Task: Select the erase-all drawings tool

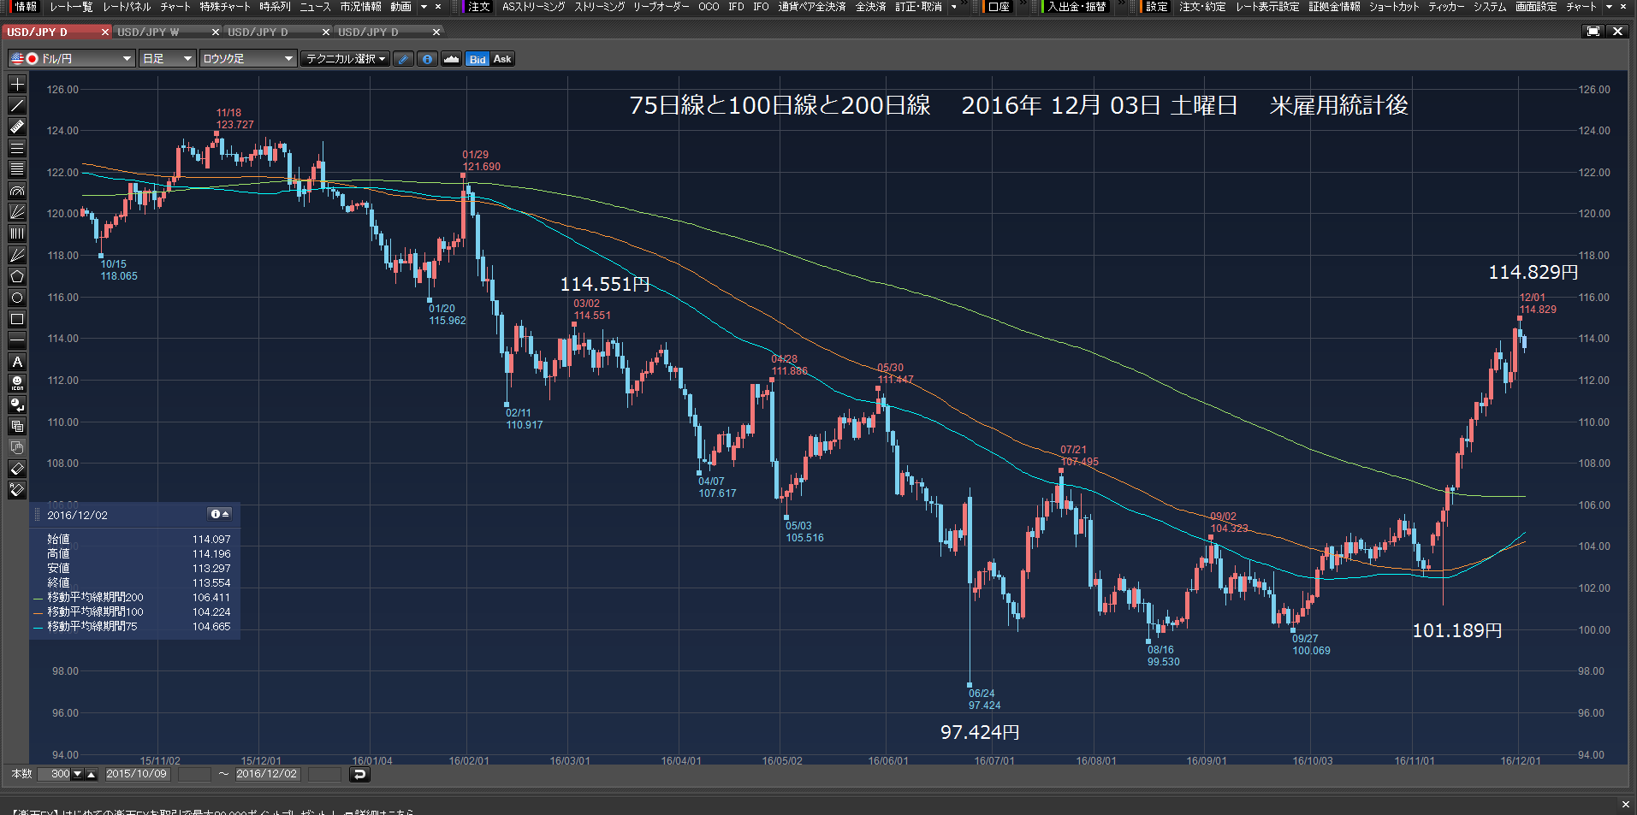Action: (17, 490)
